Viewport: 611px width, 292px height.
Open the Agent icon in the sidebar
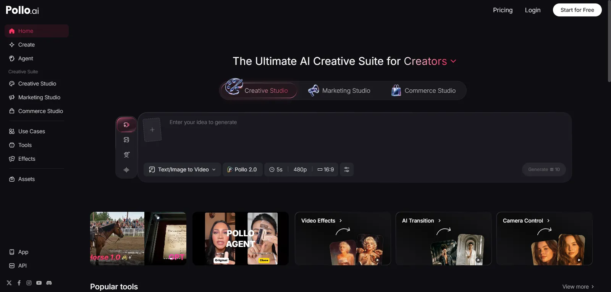pyautogui.click(x=12, y=58)
